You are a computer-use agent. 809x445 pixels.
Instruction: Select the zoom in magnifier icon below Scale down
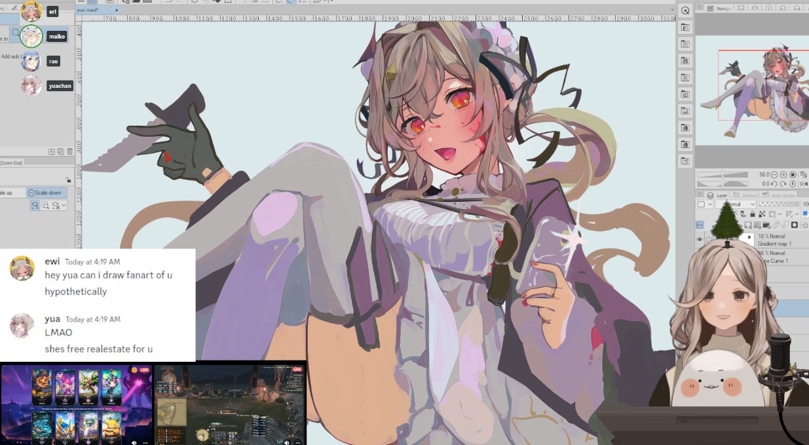coord(36,205)
